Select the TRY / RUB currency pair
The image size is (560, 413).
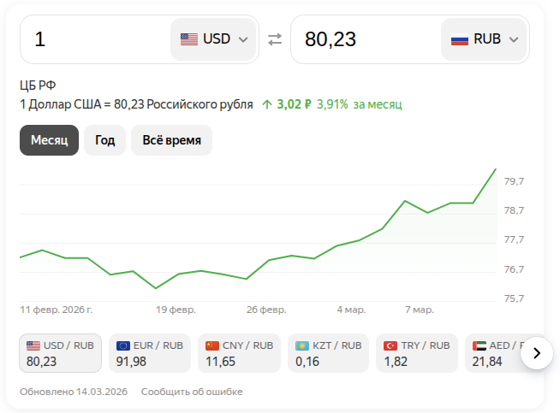pos(417,353)
